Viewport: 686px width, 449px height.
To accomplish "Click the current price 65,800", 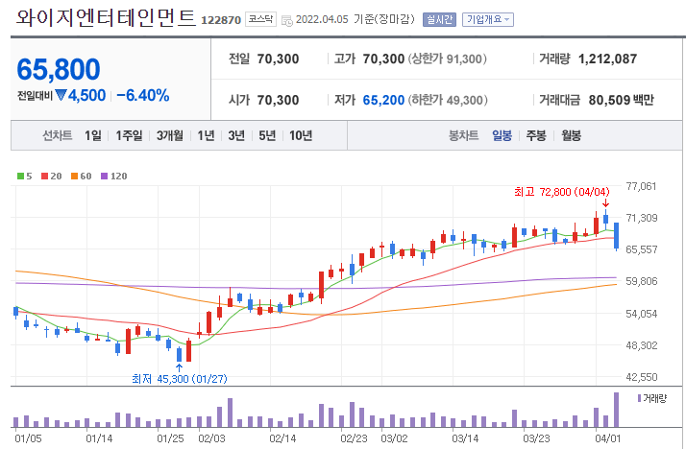I will click(x=59, y=69).
